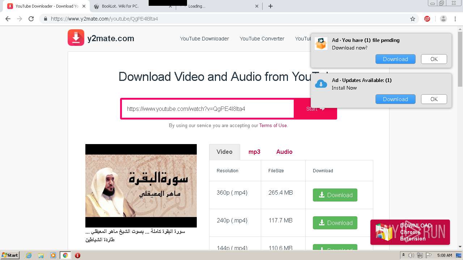
Task: Click the network tray icon
Action: 420,255
